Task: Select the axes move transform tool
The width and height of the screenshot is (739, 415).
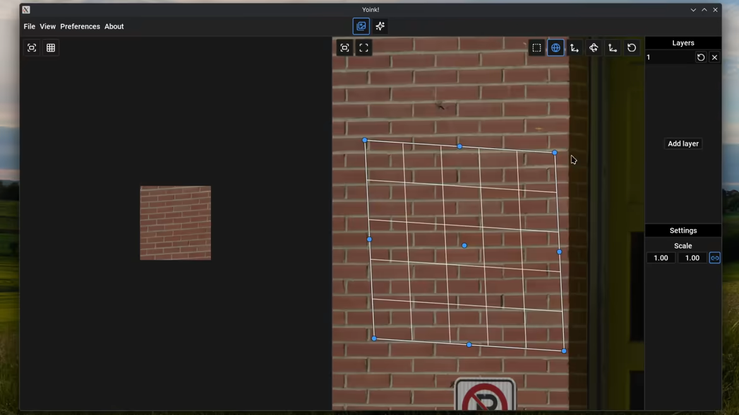Action: [x=575, y=48]
